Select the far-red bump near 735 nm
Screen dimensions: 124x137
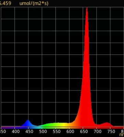pos(107,124)
